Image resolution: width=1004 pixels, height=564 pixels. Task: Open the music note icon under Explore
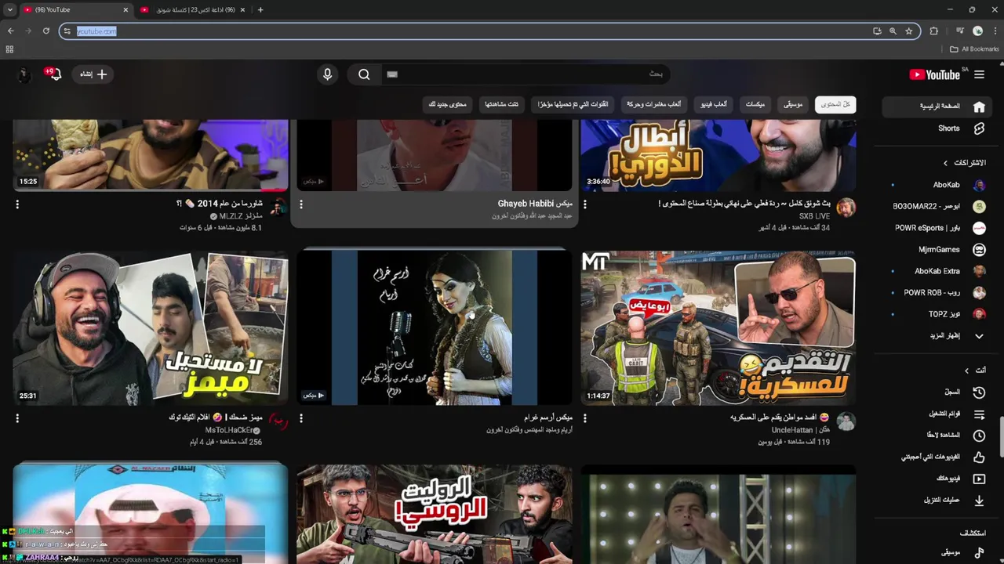point(979,553)
